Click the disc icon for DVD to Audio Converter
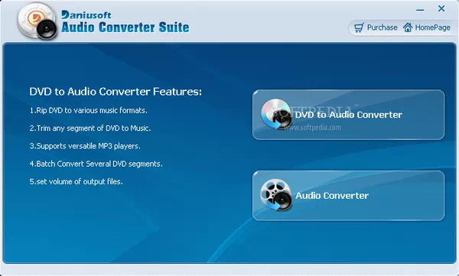 [x=276, y=115]
